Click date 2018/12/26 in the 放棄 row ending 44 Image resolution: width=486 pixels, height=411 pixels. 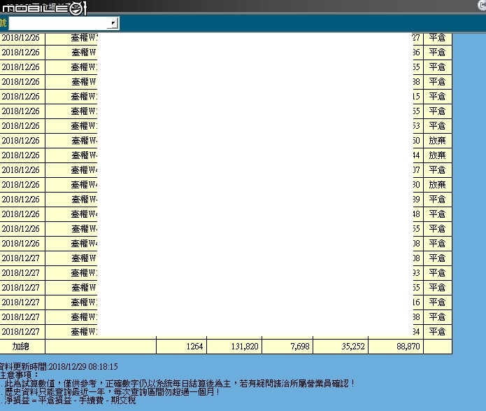[x=21, y=155]
